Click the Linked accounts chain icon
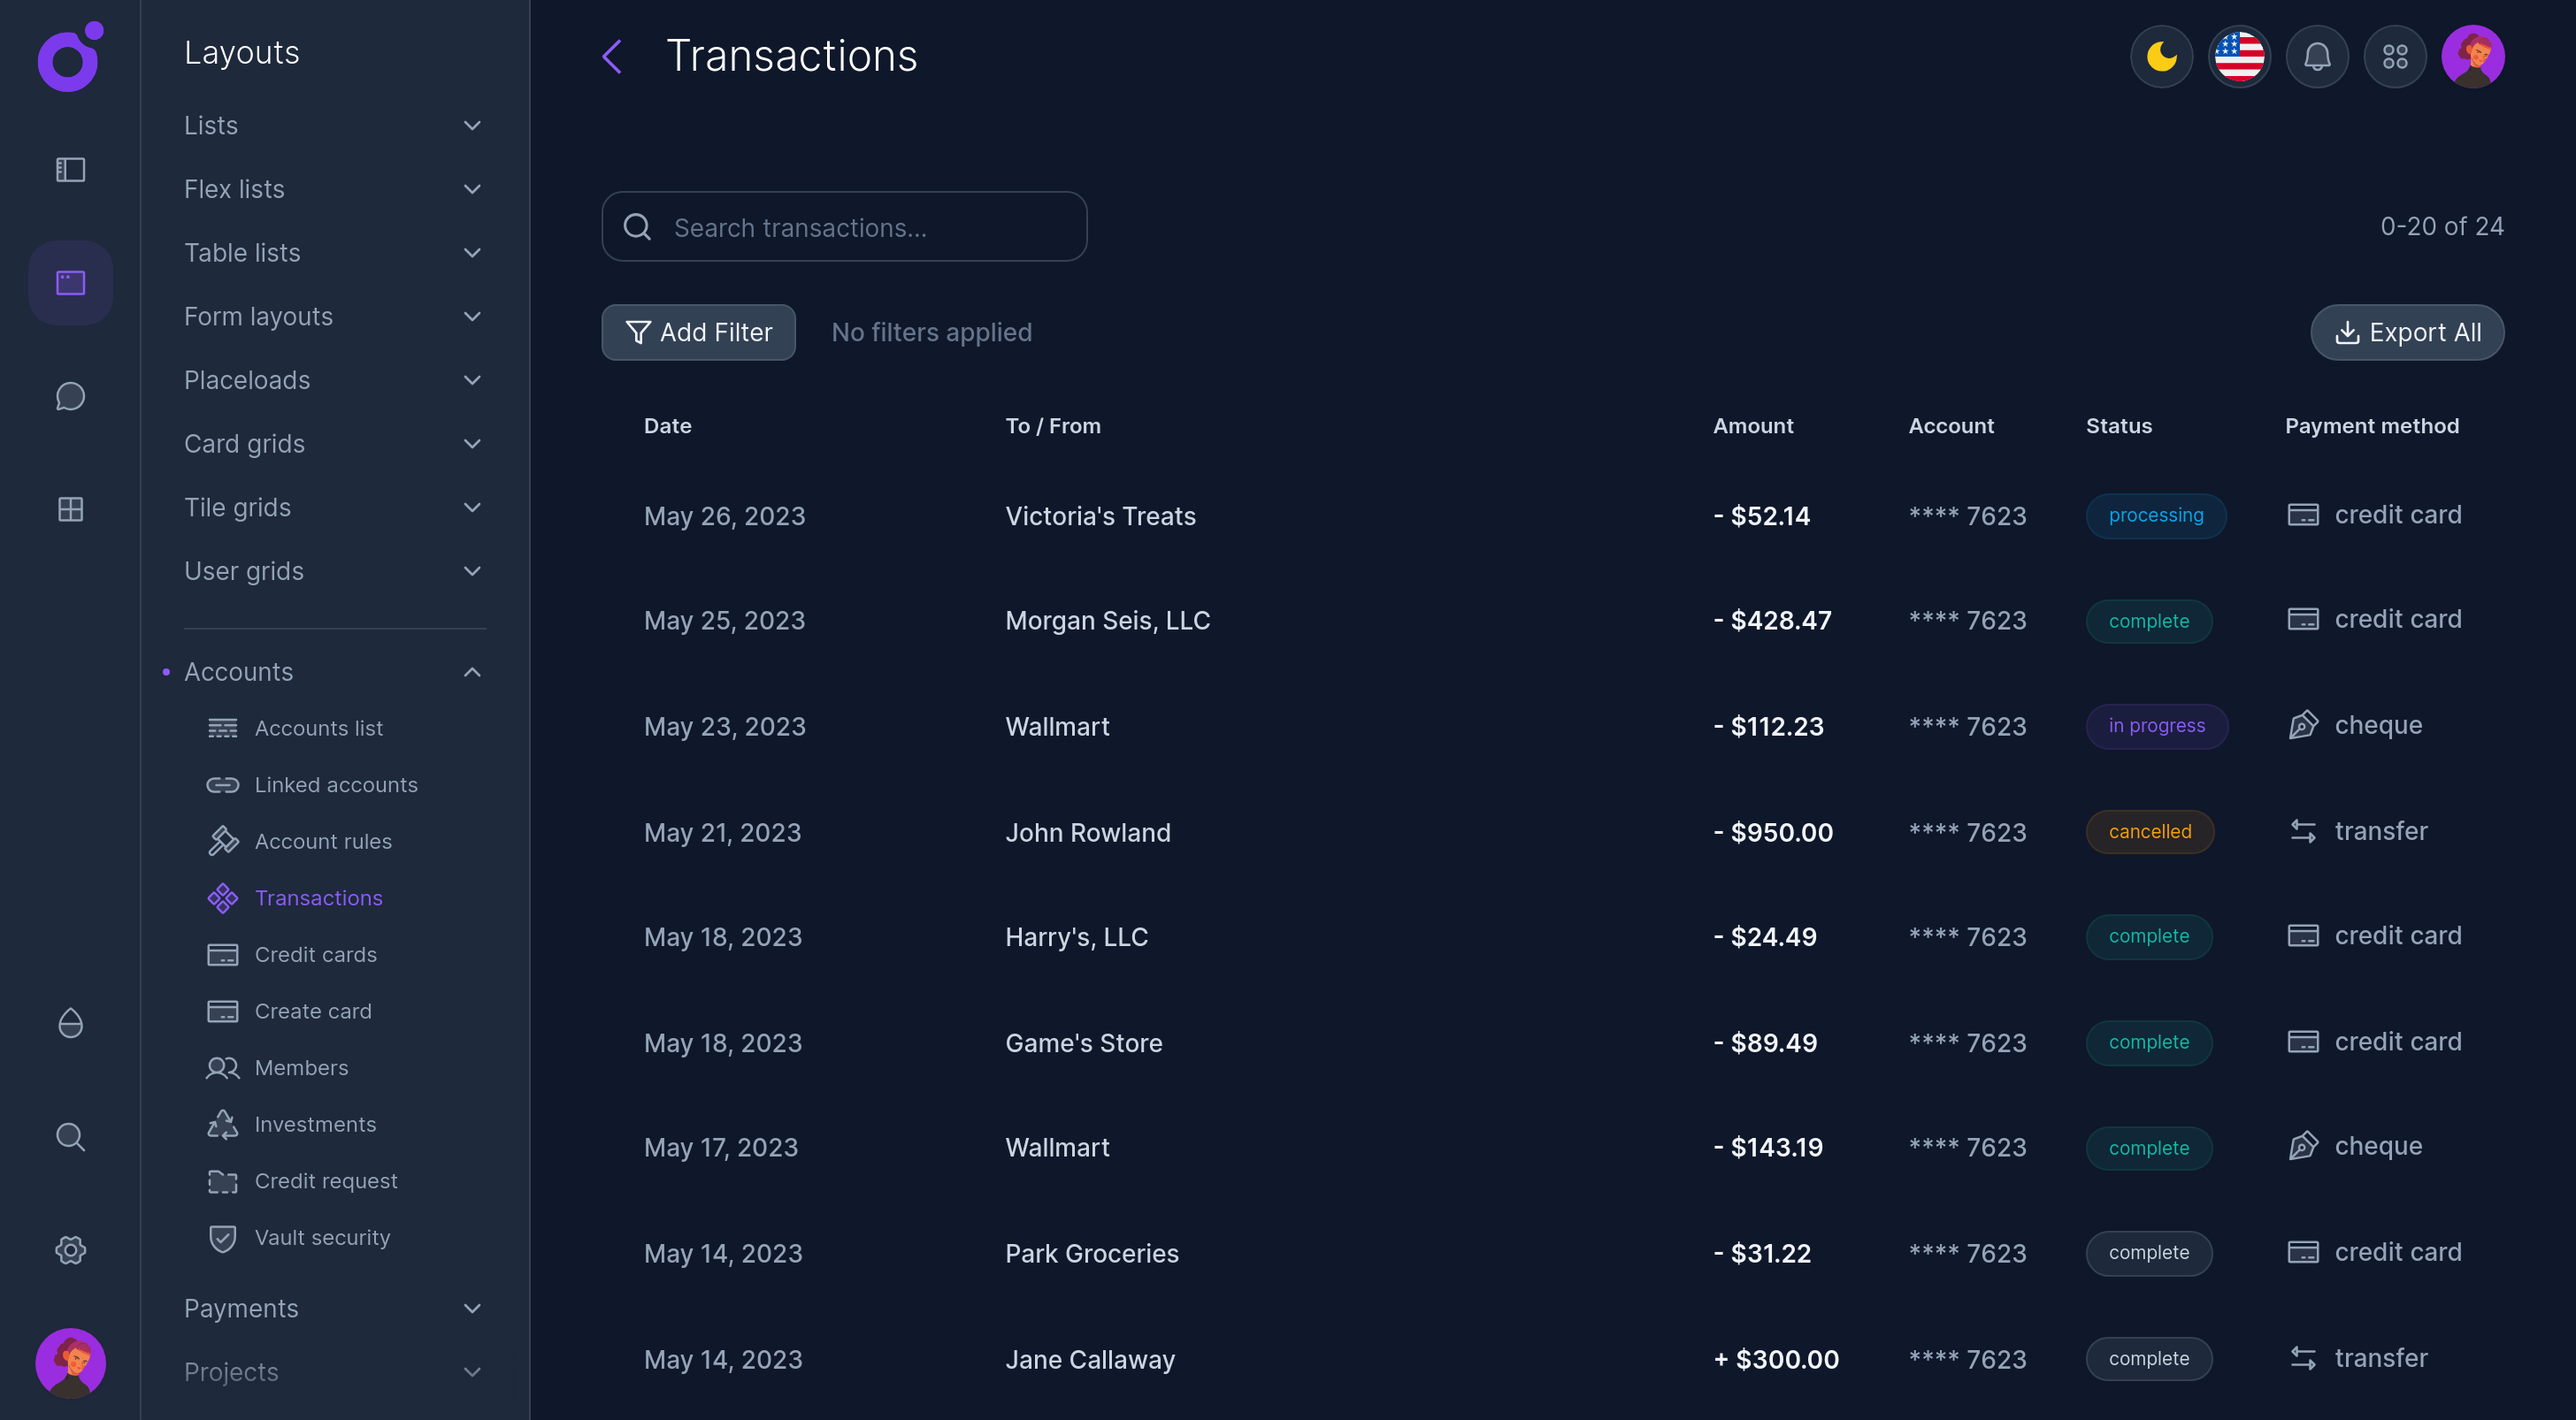This screenshot has height=1420, width=2576. click(x=222, y=785)
